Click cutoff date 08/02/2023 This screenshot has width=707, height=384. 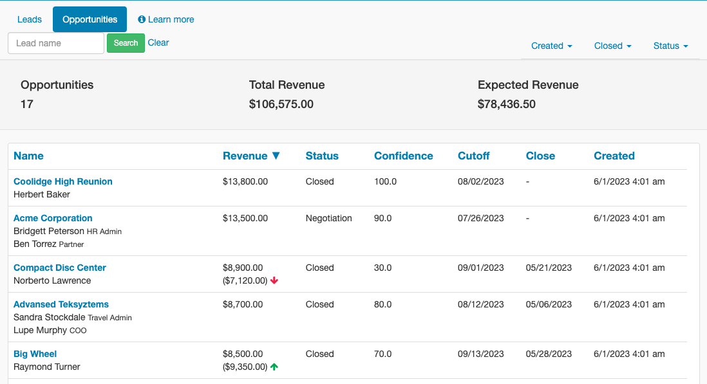click(x=480, y=181)
